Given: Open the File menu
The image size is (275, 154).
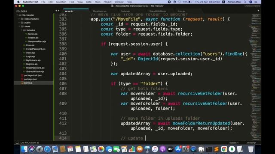Looking at the screenshot, I should [x=43, y=2].
